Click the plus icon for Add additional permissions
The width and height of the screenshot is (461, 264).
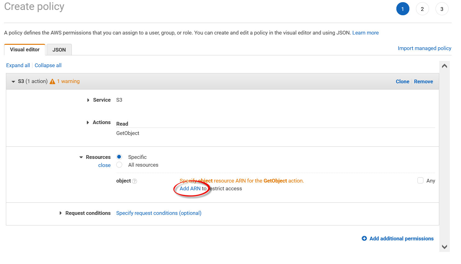point(364,239)
